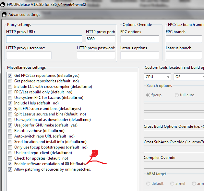Enable Check for updates checkbox
The image size is (204, 191).
pos(10,158)
